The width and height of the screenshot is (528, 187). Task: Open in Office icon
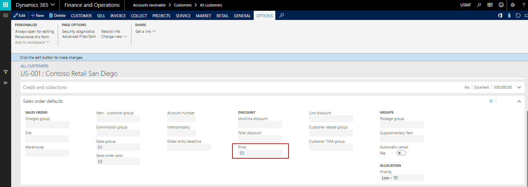[x=500, y=16]
